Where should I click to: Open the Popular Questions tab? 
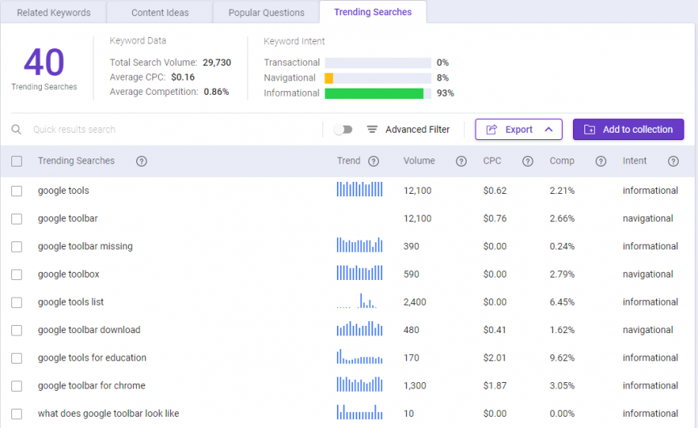[266, 12]
